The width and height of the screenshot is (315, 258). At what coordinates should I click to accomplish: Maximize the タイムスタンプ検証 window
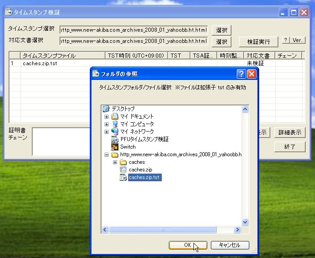[294, 12]
